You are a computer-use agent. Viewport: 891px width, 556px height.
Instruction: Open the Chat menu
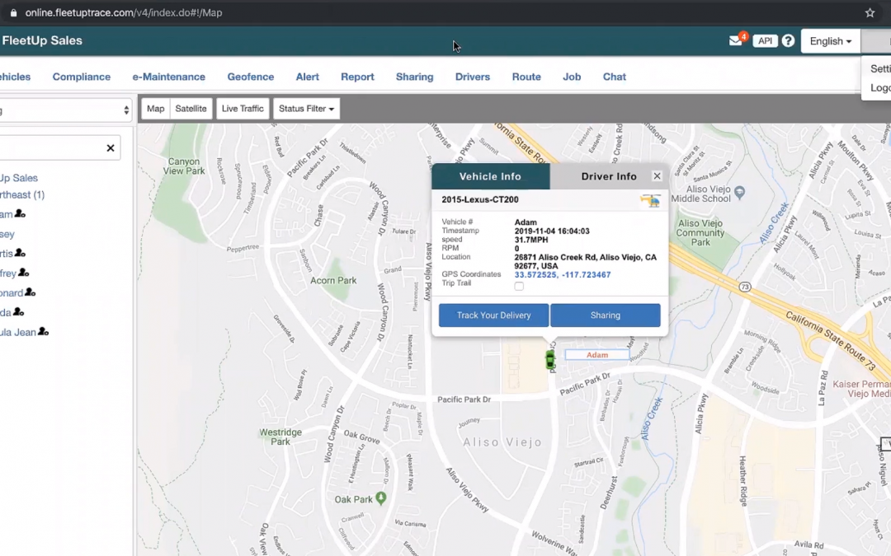(615, 77)
